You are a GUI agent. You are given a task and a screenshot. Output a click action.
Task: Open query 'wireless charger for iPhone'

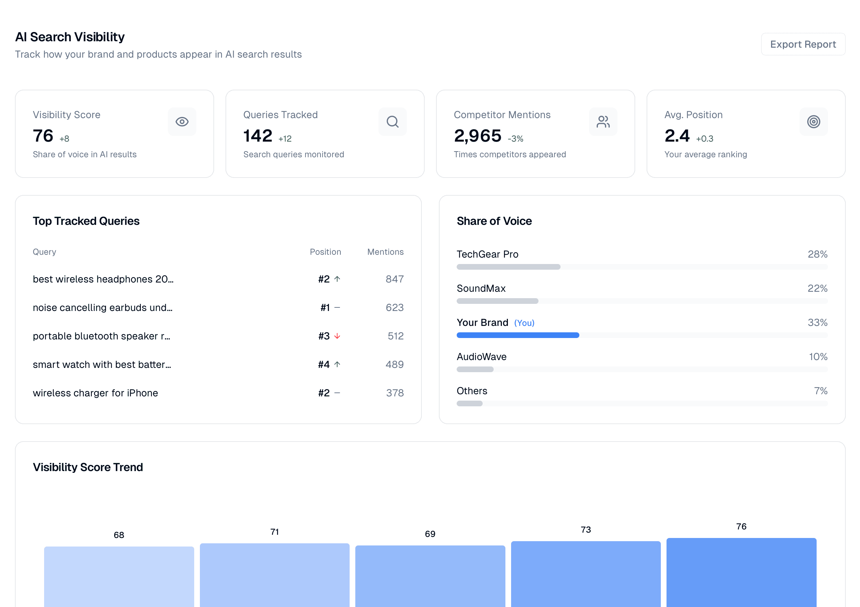(x=96, y=393)
